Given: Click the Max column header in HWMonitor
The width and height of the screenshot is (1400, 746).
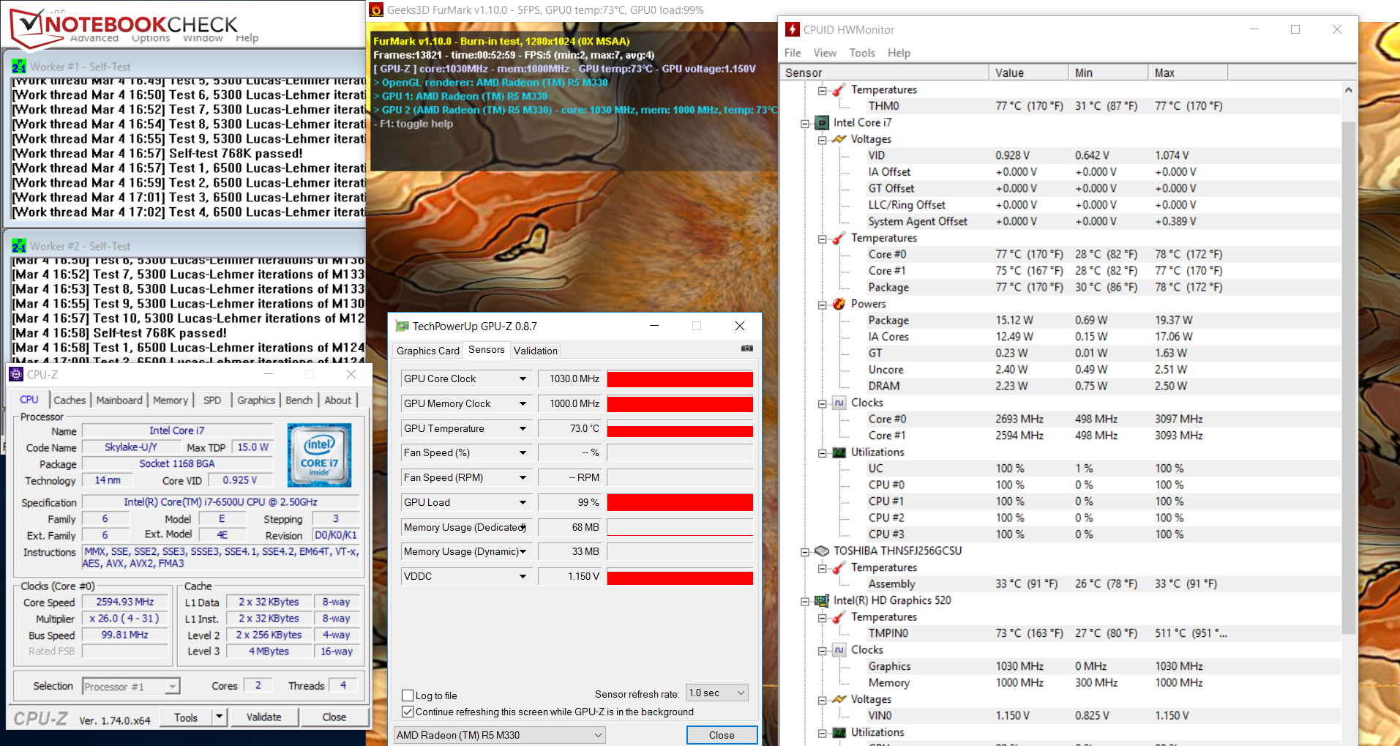Looking at the screenshot, I should [x=1187, y=72].
